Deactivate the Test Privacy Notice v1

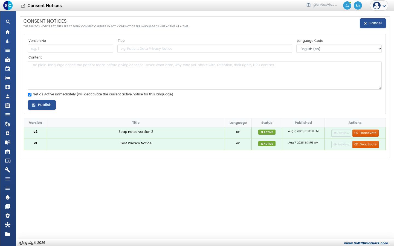point(365,144)
